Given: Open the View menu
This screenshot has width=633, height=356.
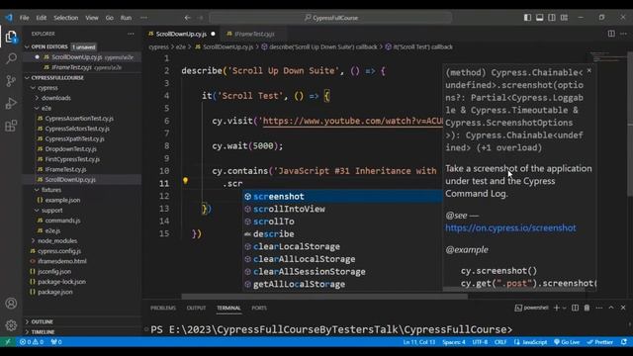Looking at the screenshot, I should click(92, 18).
